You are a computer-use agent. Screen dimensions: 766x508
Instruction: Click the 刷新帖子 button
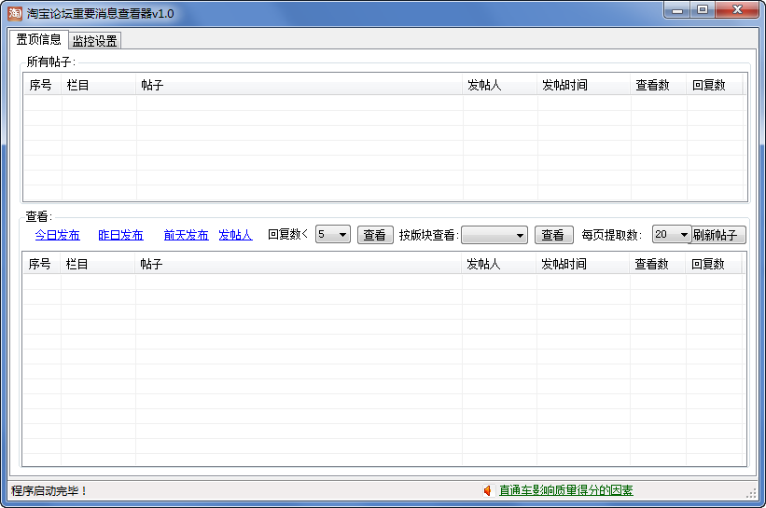(x=717, y=235)
